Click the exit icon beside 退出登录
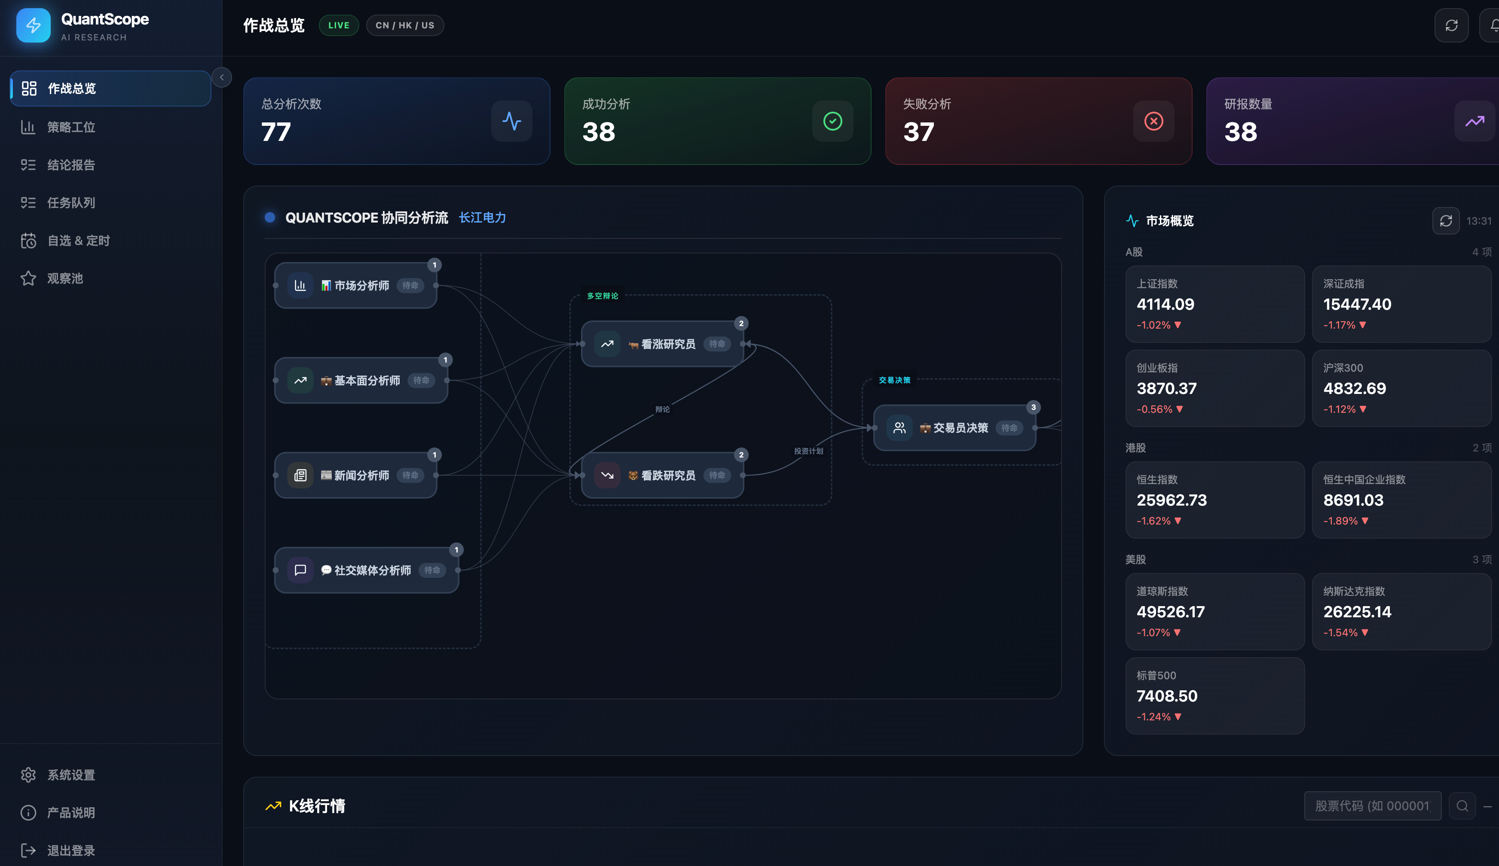The height and width of the screenshot is (866, 1499). pyautogui.click(x=28, y=850)
